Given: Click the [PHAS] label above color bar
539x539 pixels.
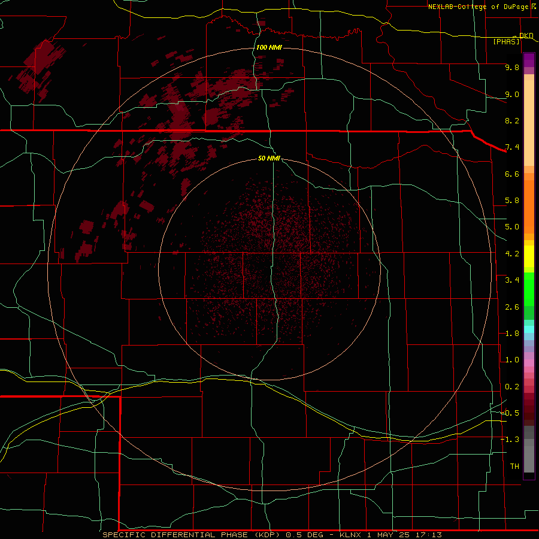Looking at the screenshot, I should 506,41.
